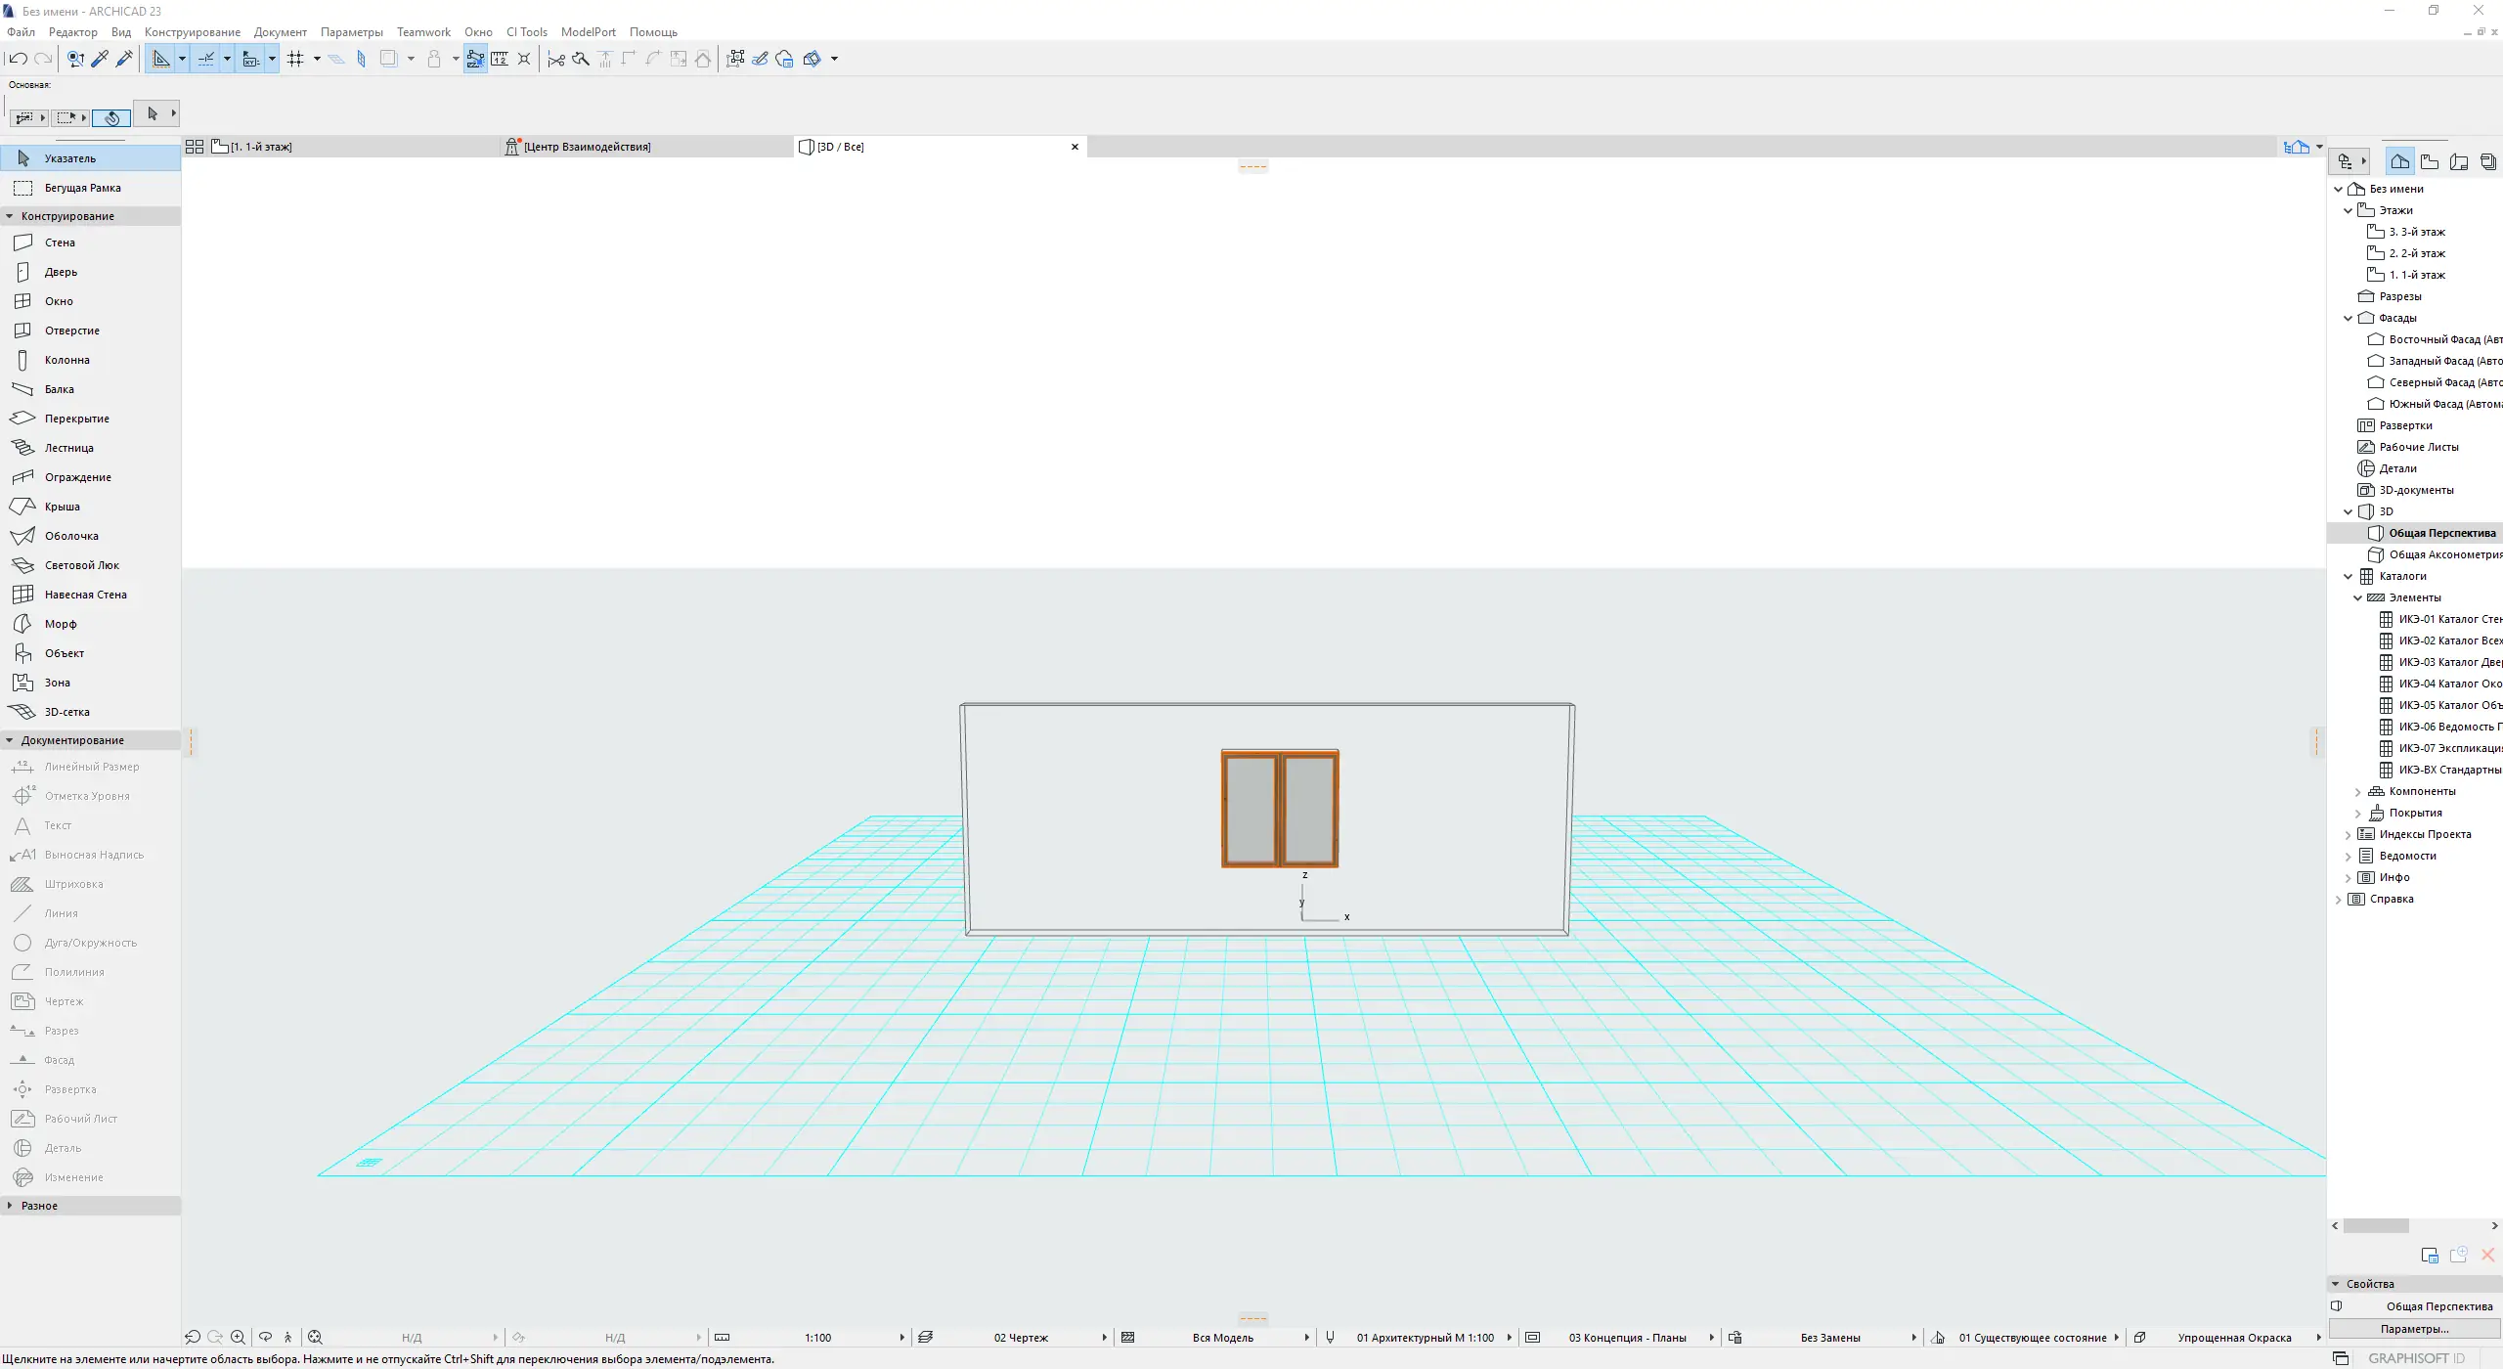Screen dimensions: 2503x1369
Task: Open the Упрощенная Окраска graphic override selector
Action: 2234,1337
